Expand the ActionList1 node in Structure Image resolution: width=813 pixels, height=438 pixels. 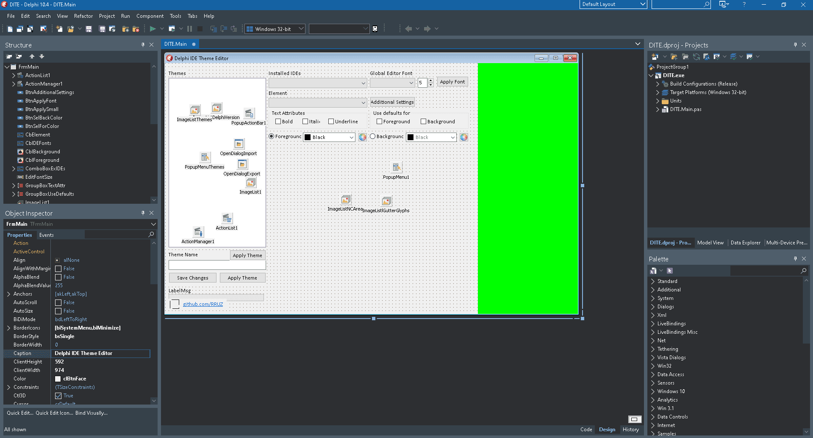[14, 75]
